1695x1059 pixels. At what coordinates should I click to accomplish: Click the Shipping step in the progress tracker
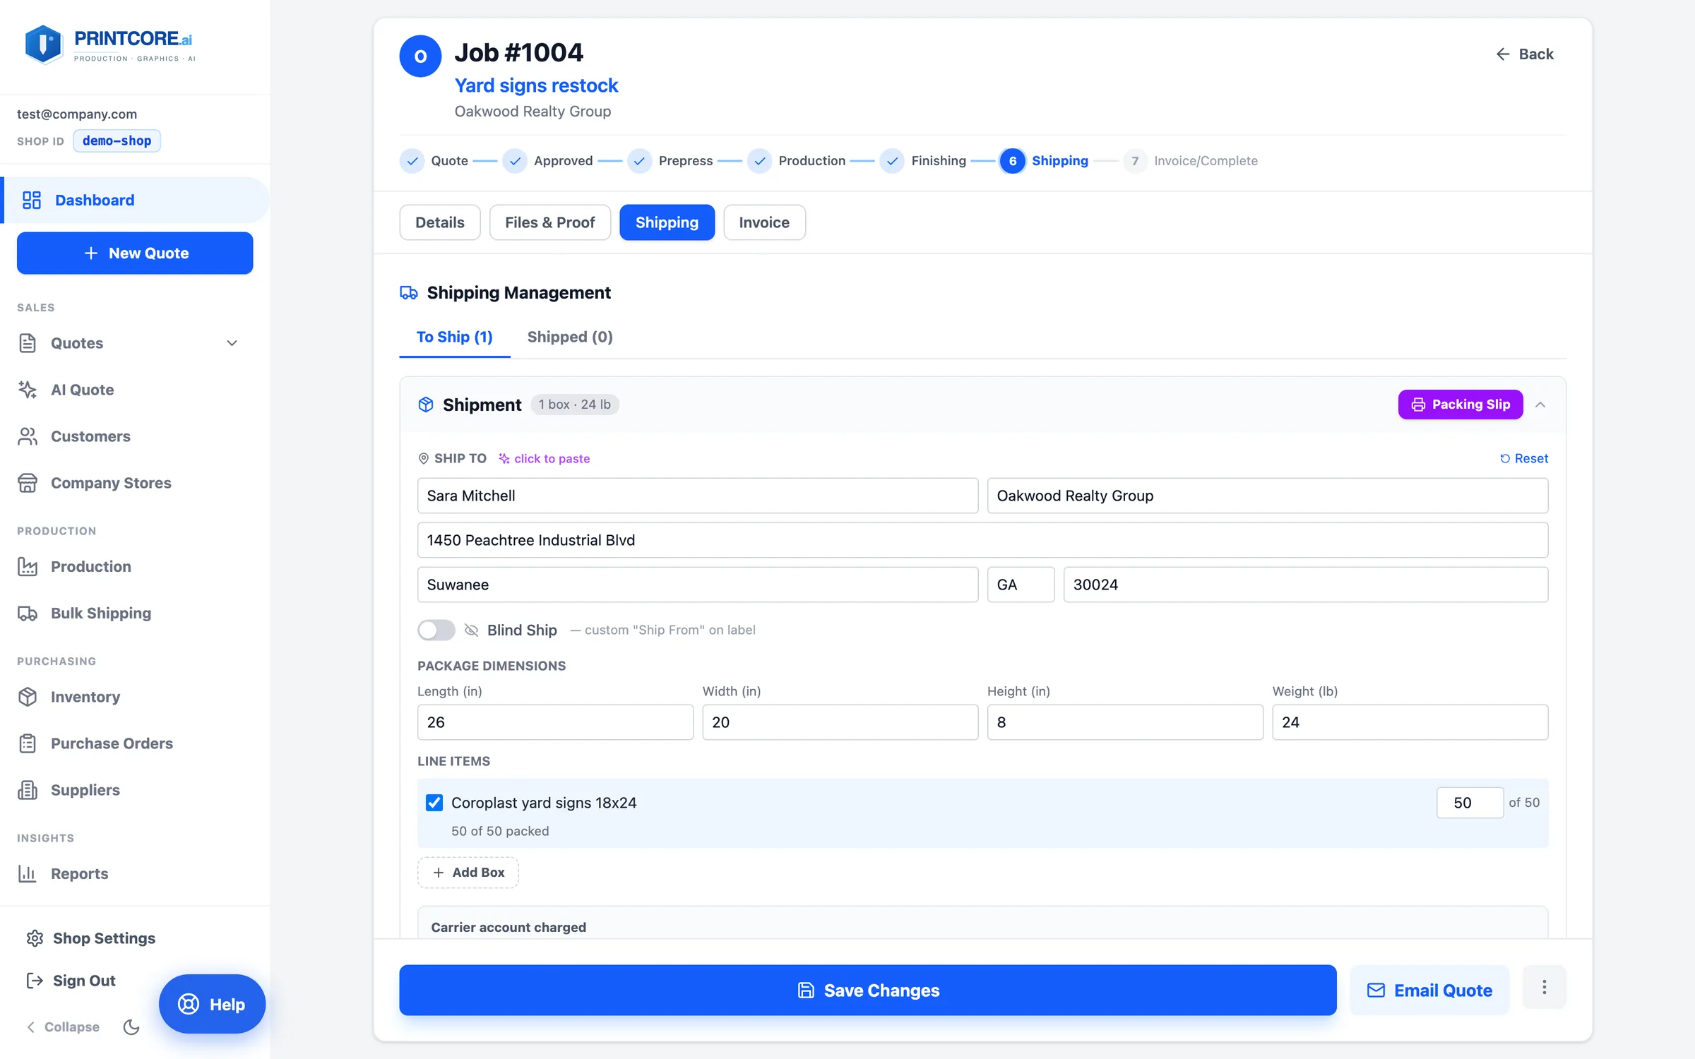[1044, 161]
